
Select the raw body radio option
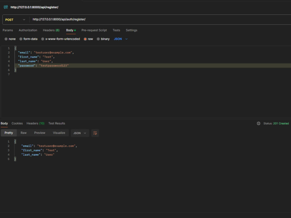[88, 39]
